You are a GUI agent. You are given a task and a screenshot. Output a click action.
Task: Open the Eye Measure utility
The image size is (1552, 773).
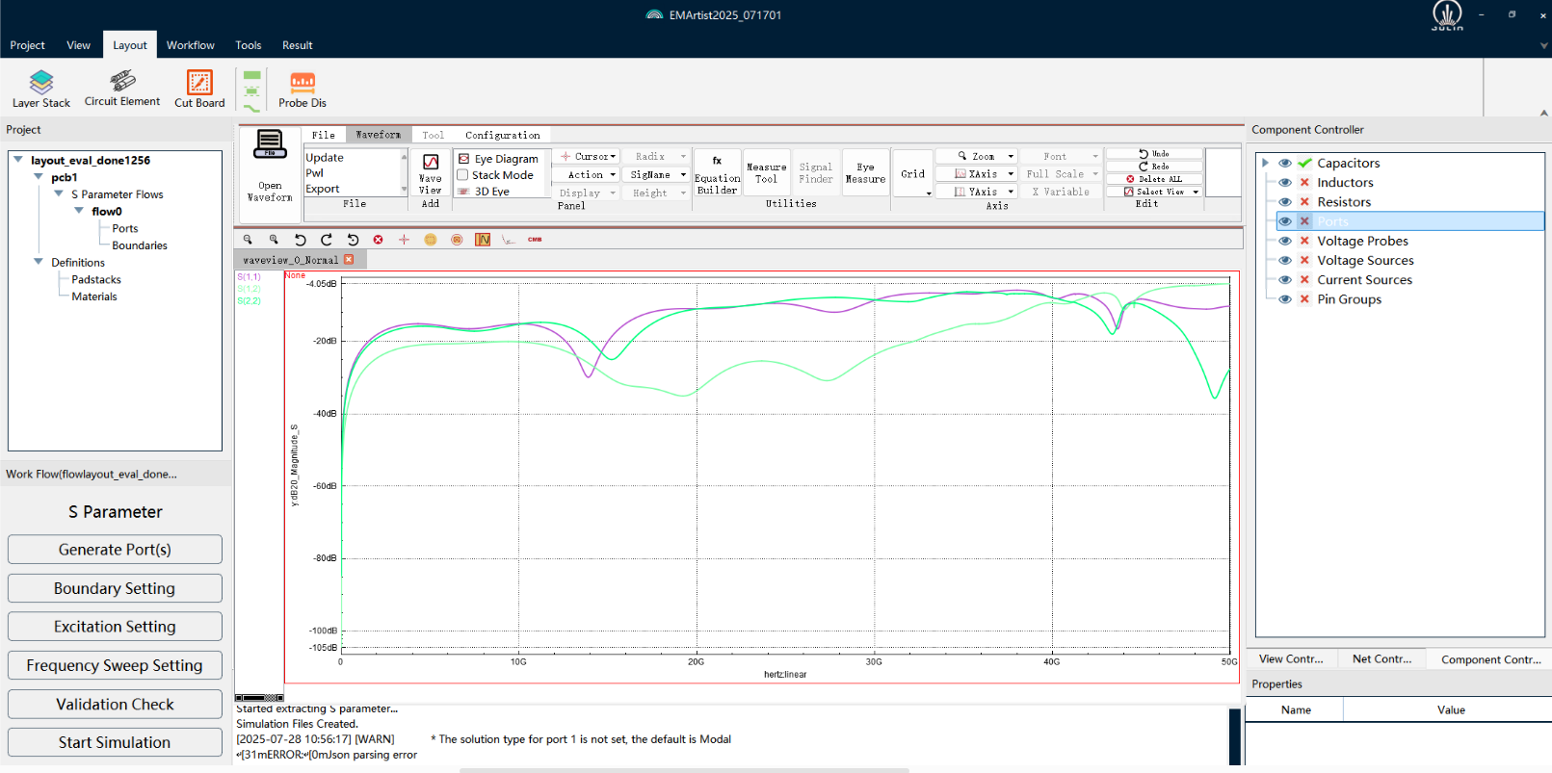tap(865, 173)
